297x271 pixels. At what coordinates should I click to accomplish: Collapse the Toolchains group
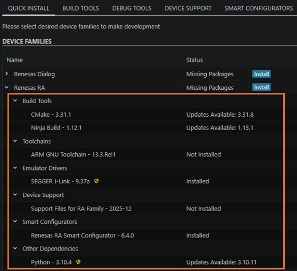pyautogui.click(x=15, y=141)
